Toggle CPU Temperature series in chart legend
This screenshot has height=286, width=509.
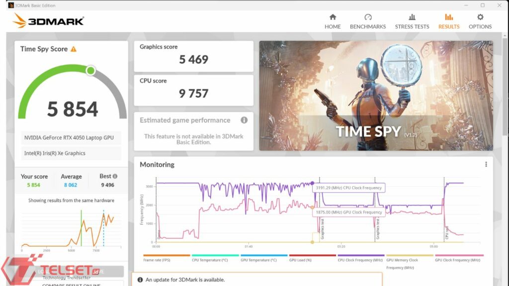coord(210,260)
